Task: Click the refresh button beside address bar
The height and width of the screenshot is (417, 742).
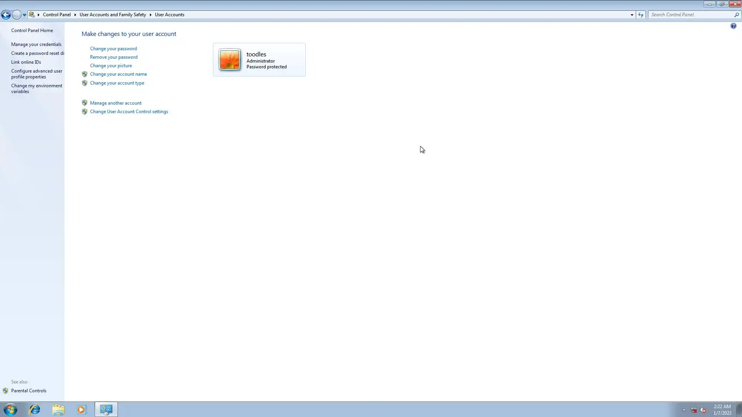Action: tap(641, 15)
